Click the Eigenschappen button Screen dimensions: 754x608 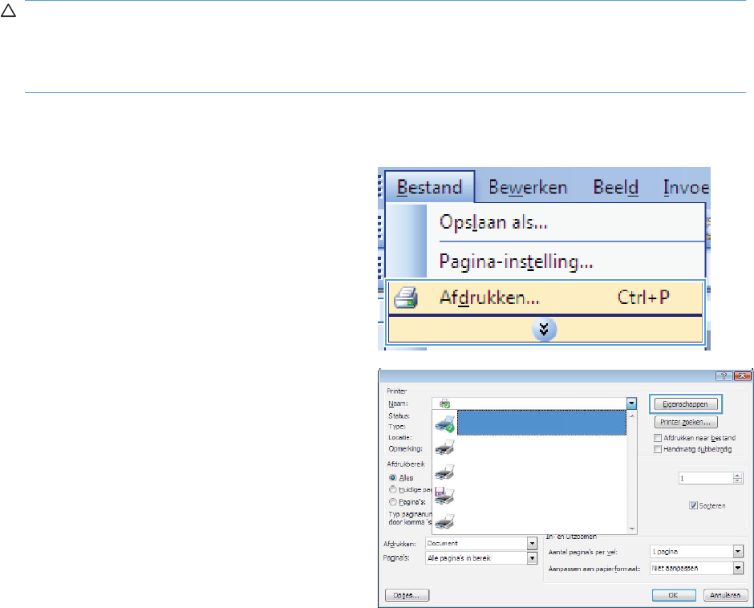tap(685, 404)
